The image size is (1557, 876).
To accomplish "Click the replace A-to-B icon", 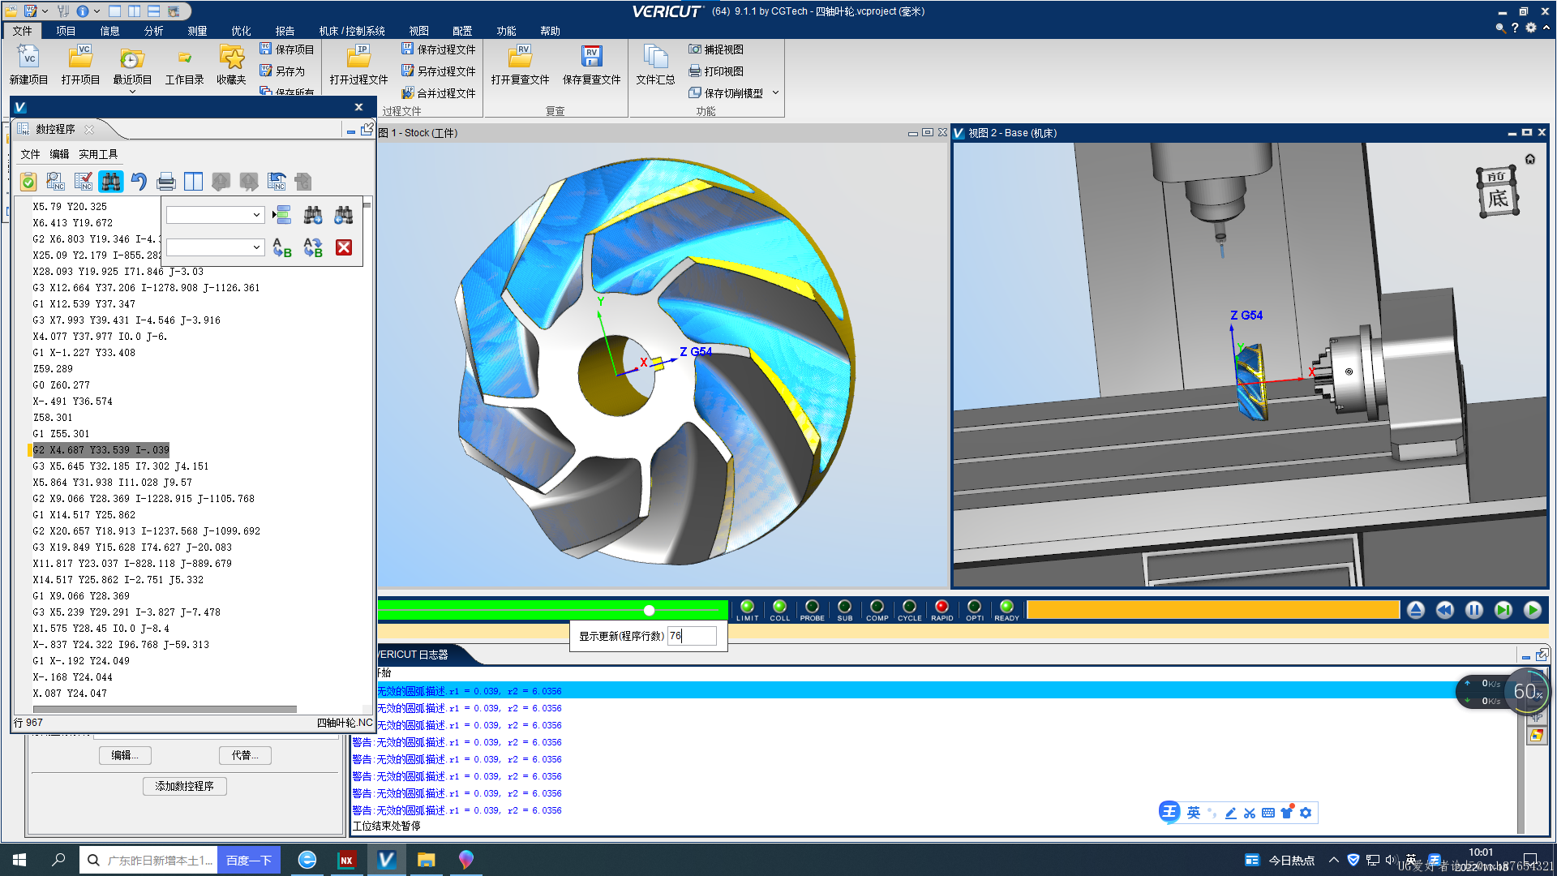I will pyautogui.click(x=282, y=247).
